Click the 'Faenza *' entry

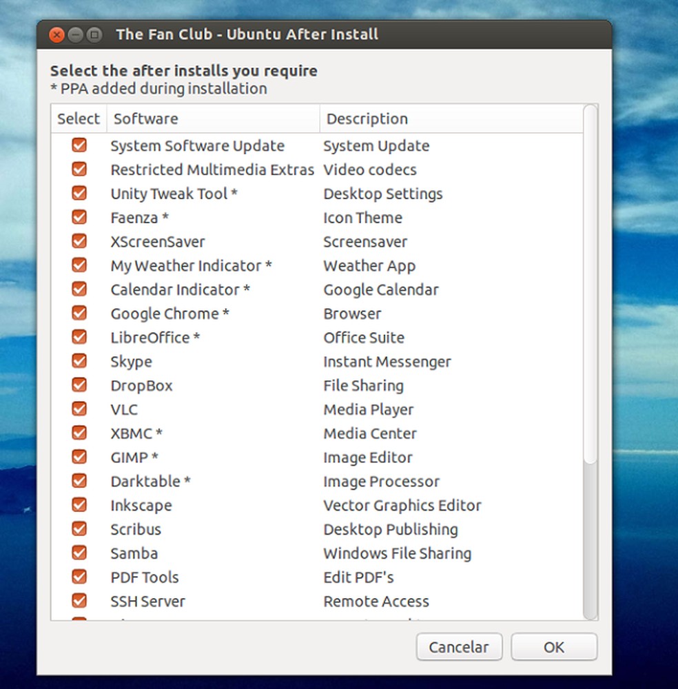point(140,218)
